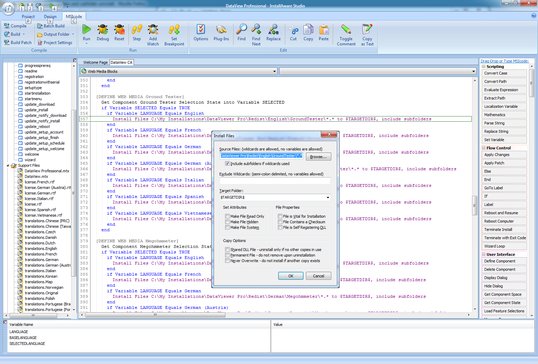Open the Options checklist icon
The height and width of the screenshot is (364, 538).
tap(201, 29)
